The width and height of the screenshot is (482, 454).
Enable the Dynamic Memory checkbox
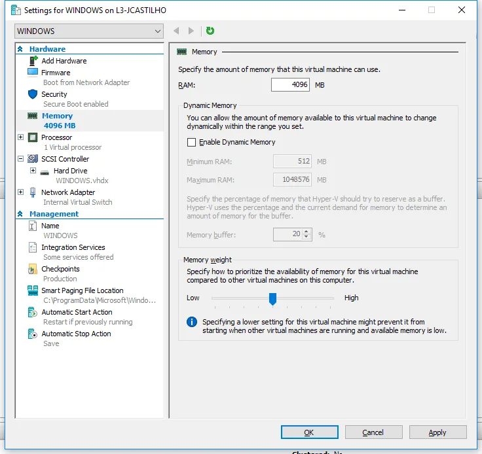[191, 142]
